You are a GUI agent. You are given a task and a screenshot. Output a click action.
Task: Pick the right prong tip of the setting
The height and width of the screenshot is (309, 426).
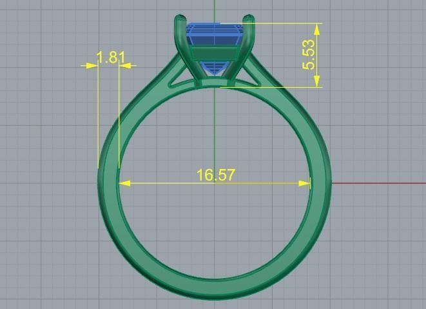coord(249,19)
